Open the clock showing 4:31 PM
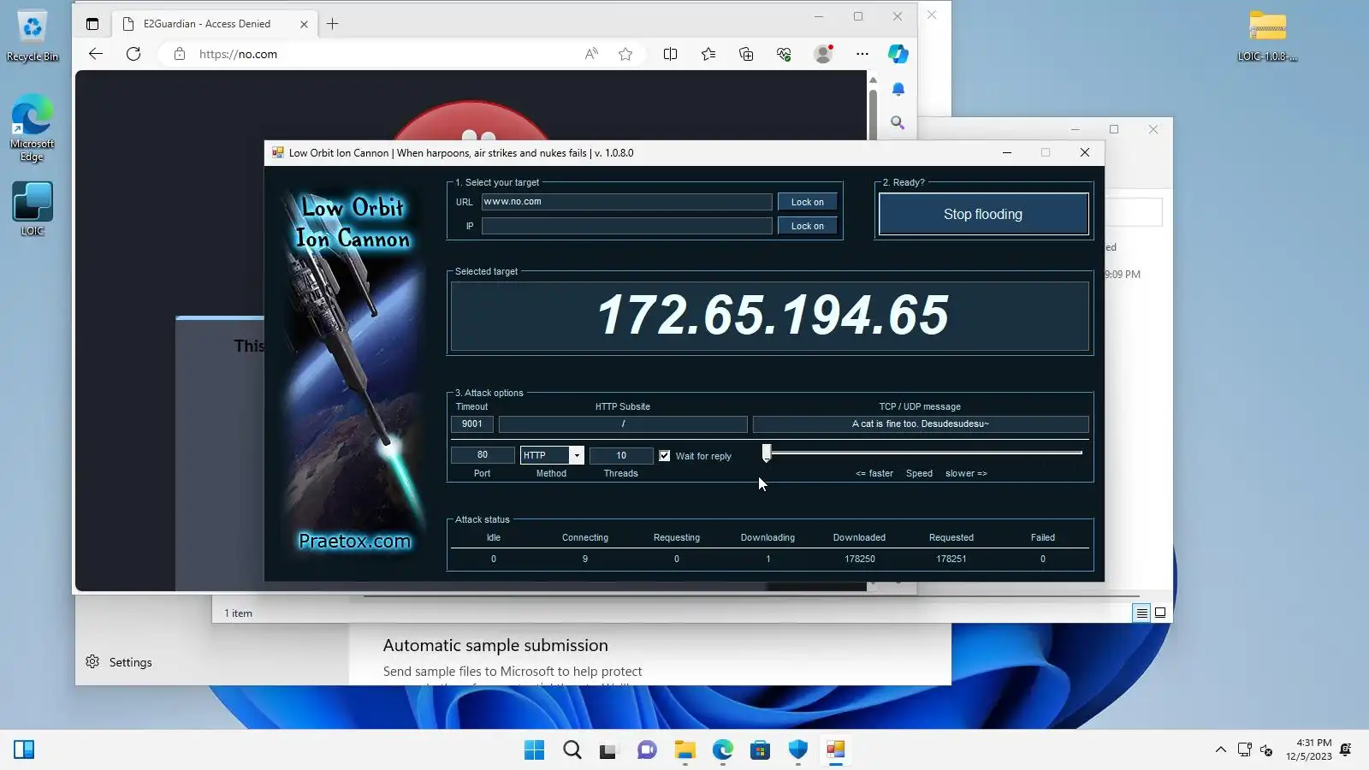 tap(1309, 749)
